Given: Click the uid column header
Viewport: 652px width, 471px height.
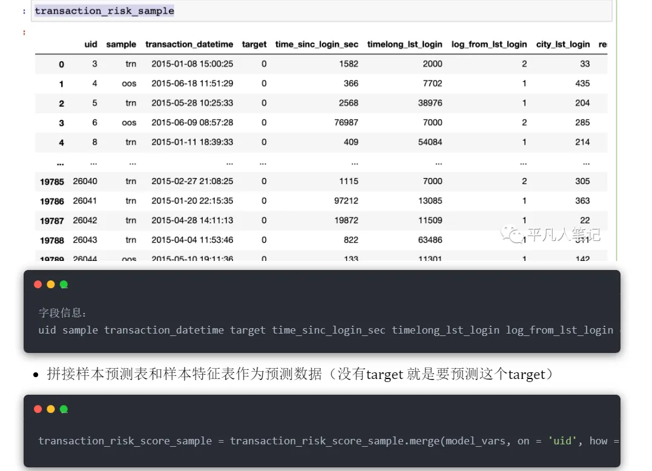Looking at the screenshot, I should 91,44.
